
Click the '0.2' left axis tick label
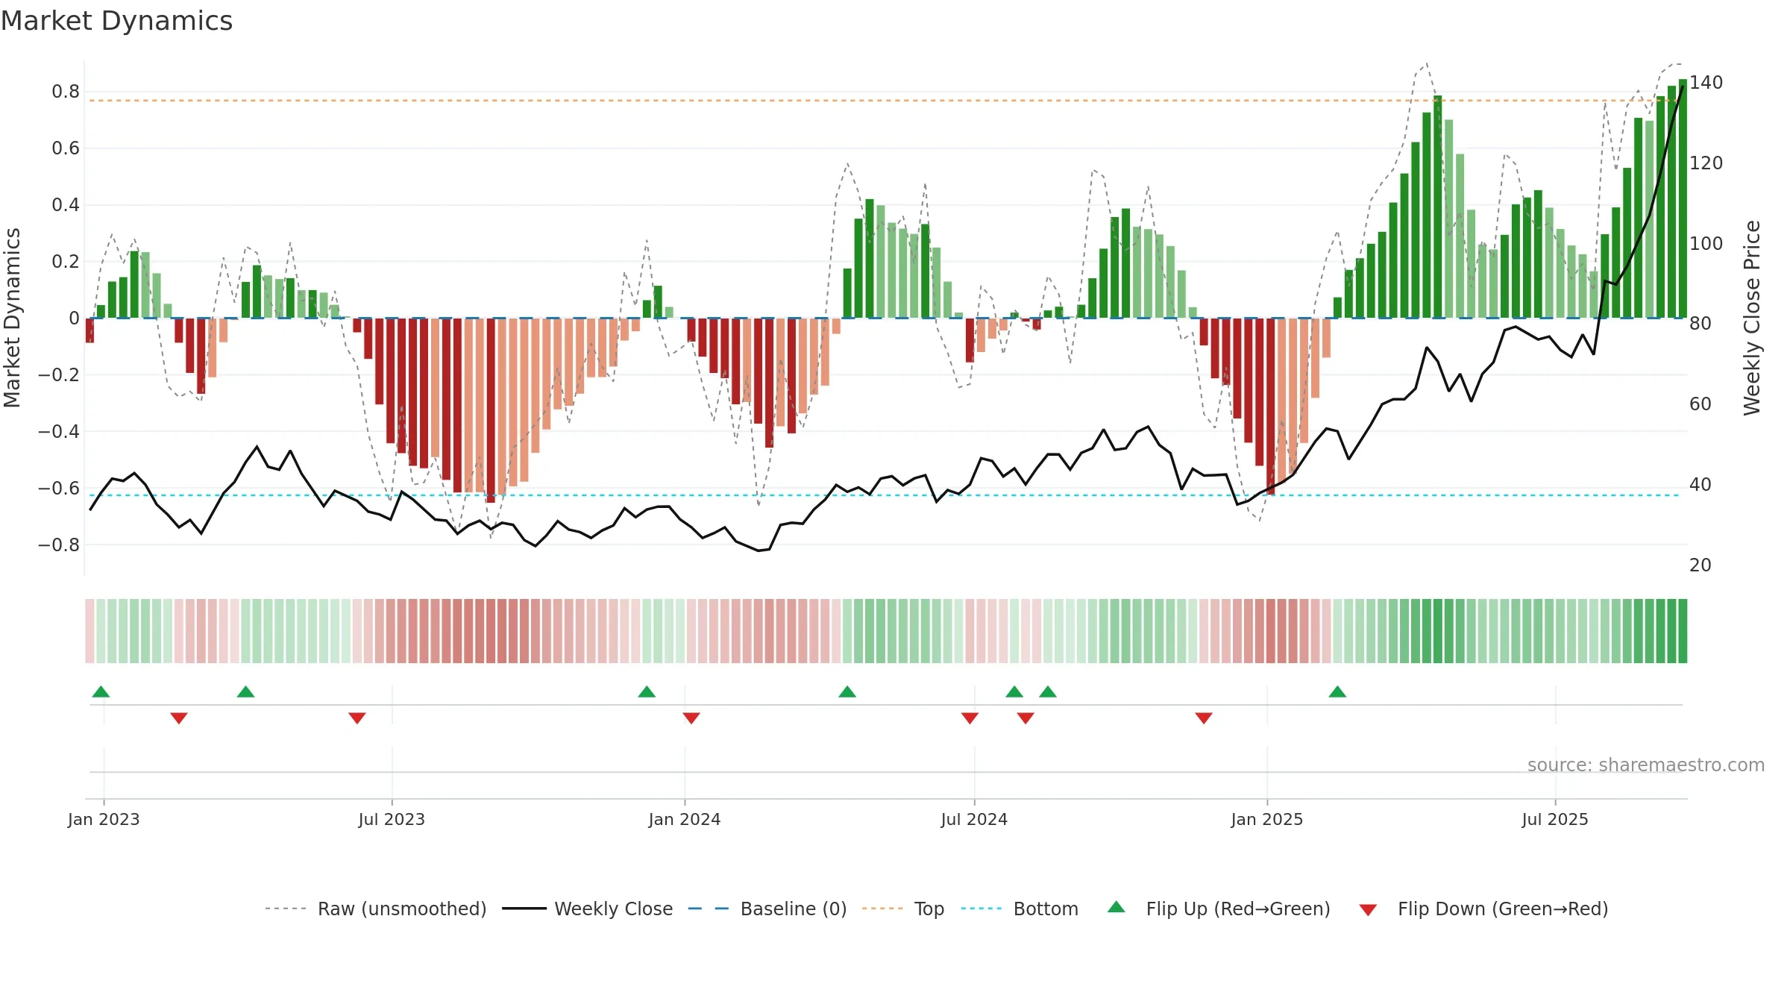click(x=66, y=262)
